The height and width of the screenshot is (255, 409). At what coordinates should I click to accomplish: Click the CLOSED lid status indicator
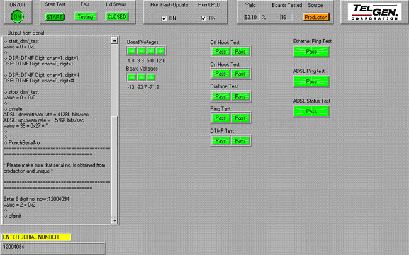(x=116, y=17)
